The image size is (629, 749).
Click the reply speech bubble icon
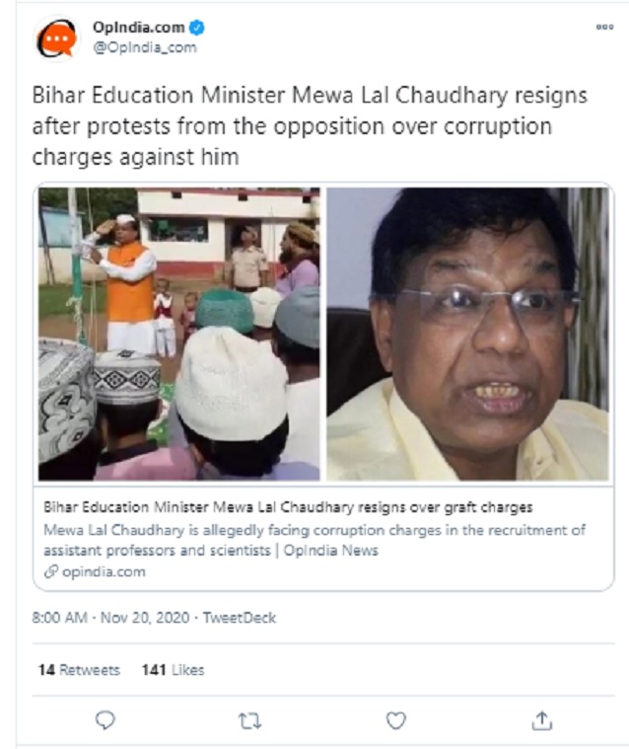[x=105, y=719]
